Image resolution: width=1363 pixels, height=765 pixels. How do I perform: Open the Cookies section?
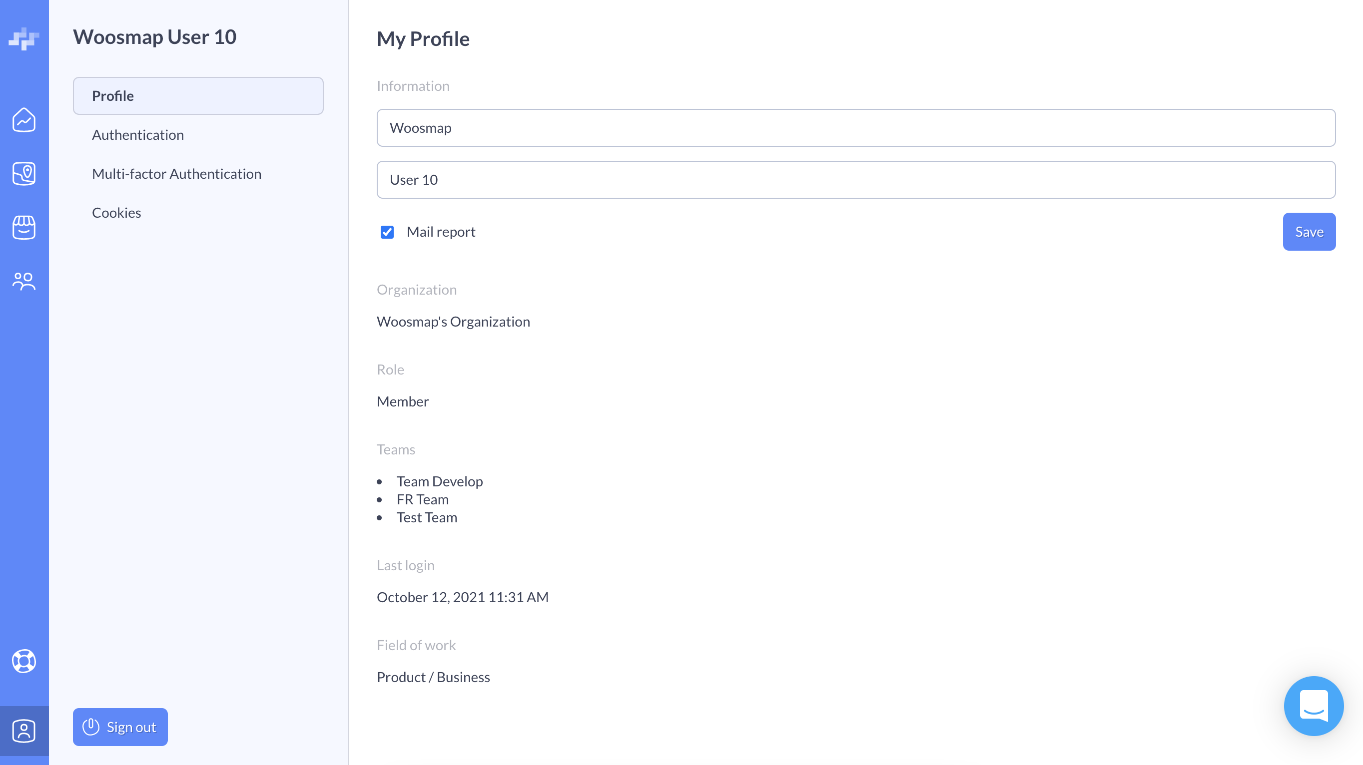click(x=116, y=213)
